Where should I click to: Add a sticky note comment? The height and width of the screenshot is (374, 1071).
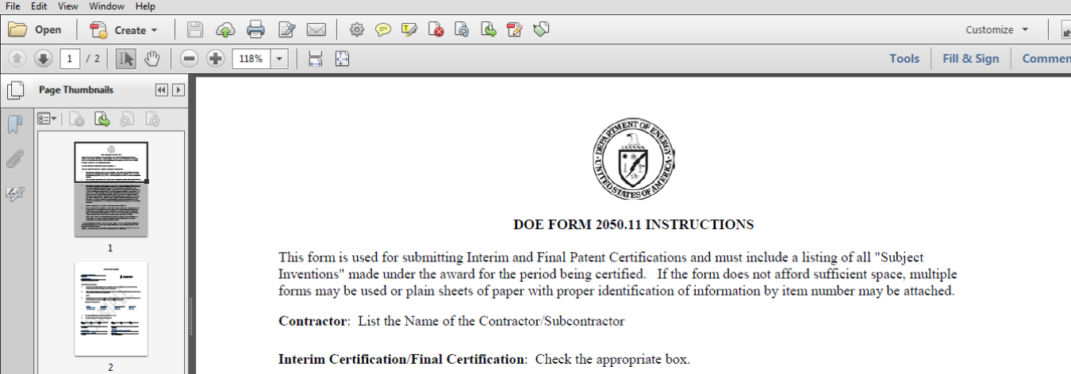pyautogui.click(x=383, y=30)
